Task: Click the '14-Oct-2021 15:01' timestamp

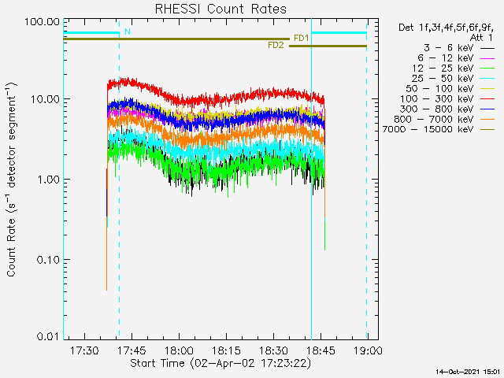Action: point(468,372)
